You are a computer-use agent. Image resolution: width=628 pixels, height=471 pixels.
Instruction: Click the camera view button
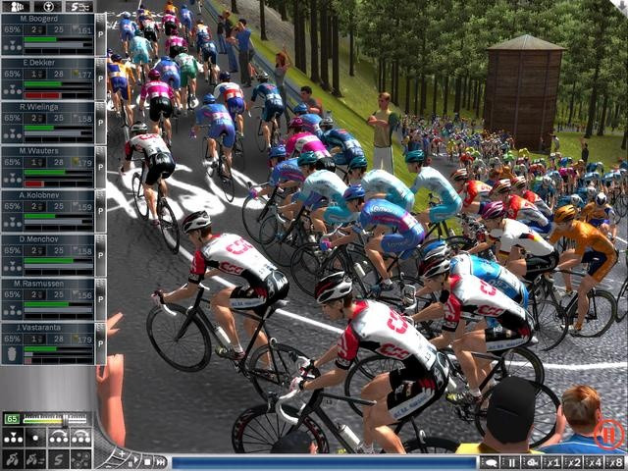532,463
